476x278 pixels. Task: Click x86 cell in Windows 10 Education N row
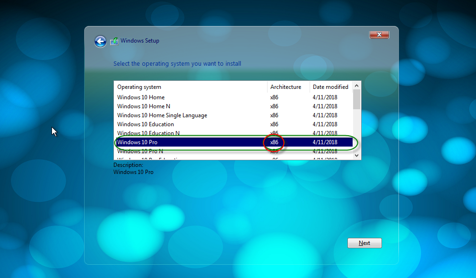point(274,133)
